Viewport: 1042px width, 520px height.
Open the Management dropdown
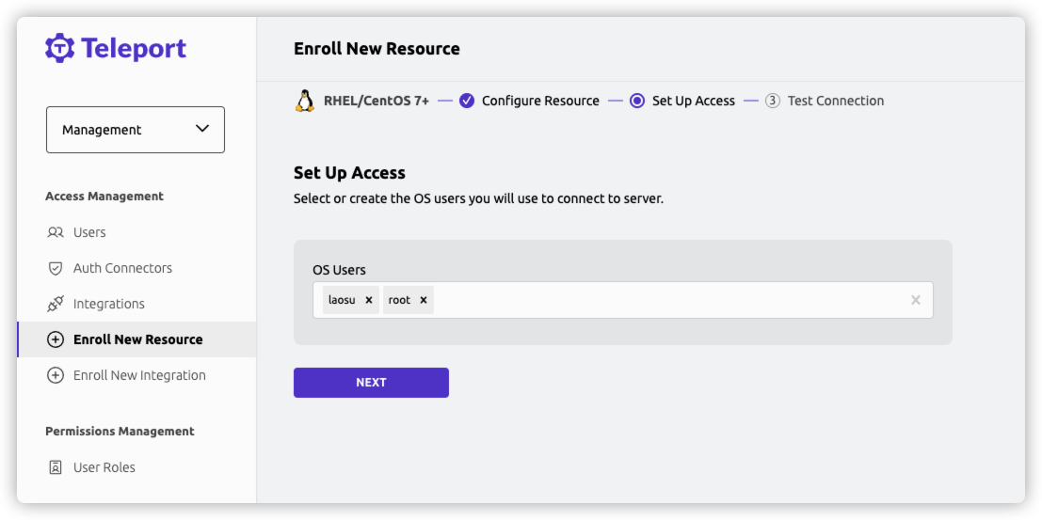point(136,130)
